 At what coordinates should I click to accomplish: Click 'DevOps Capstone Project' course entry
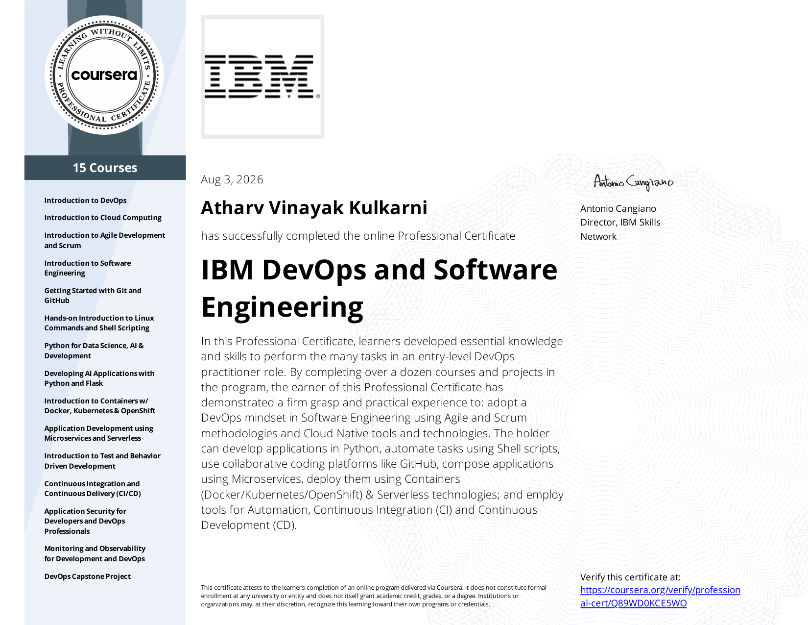(88, 576)
